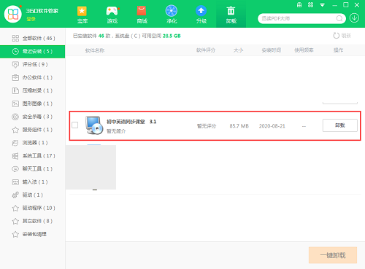Screen dimensions: 365x269
Task: Click the 暂无评分 rating text
Action: (x=207, y=126)
